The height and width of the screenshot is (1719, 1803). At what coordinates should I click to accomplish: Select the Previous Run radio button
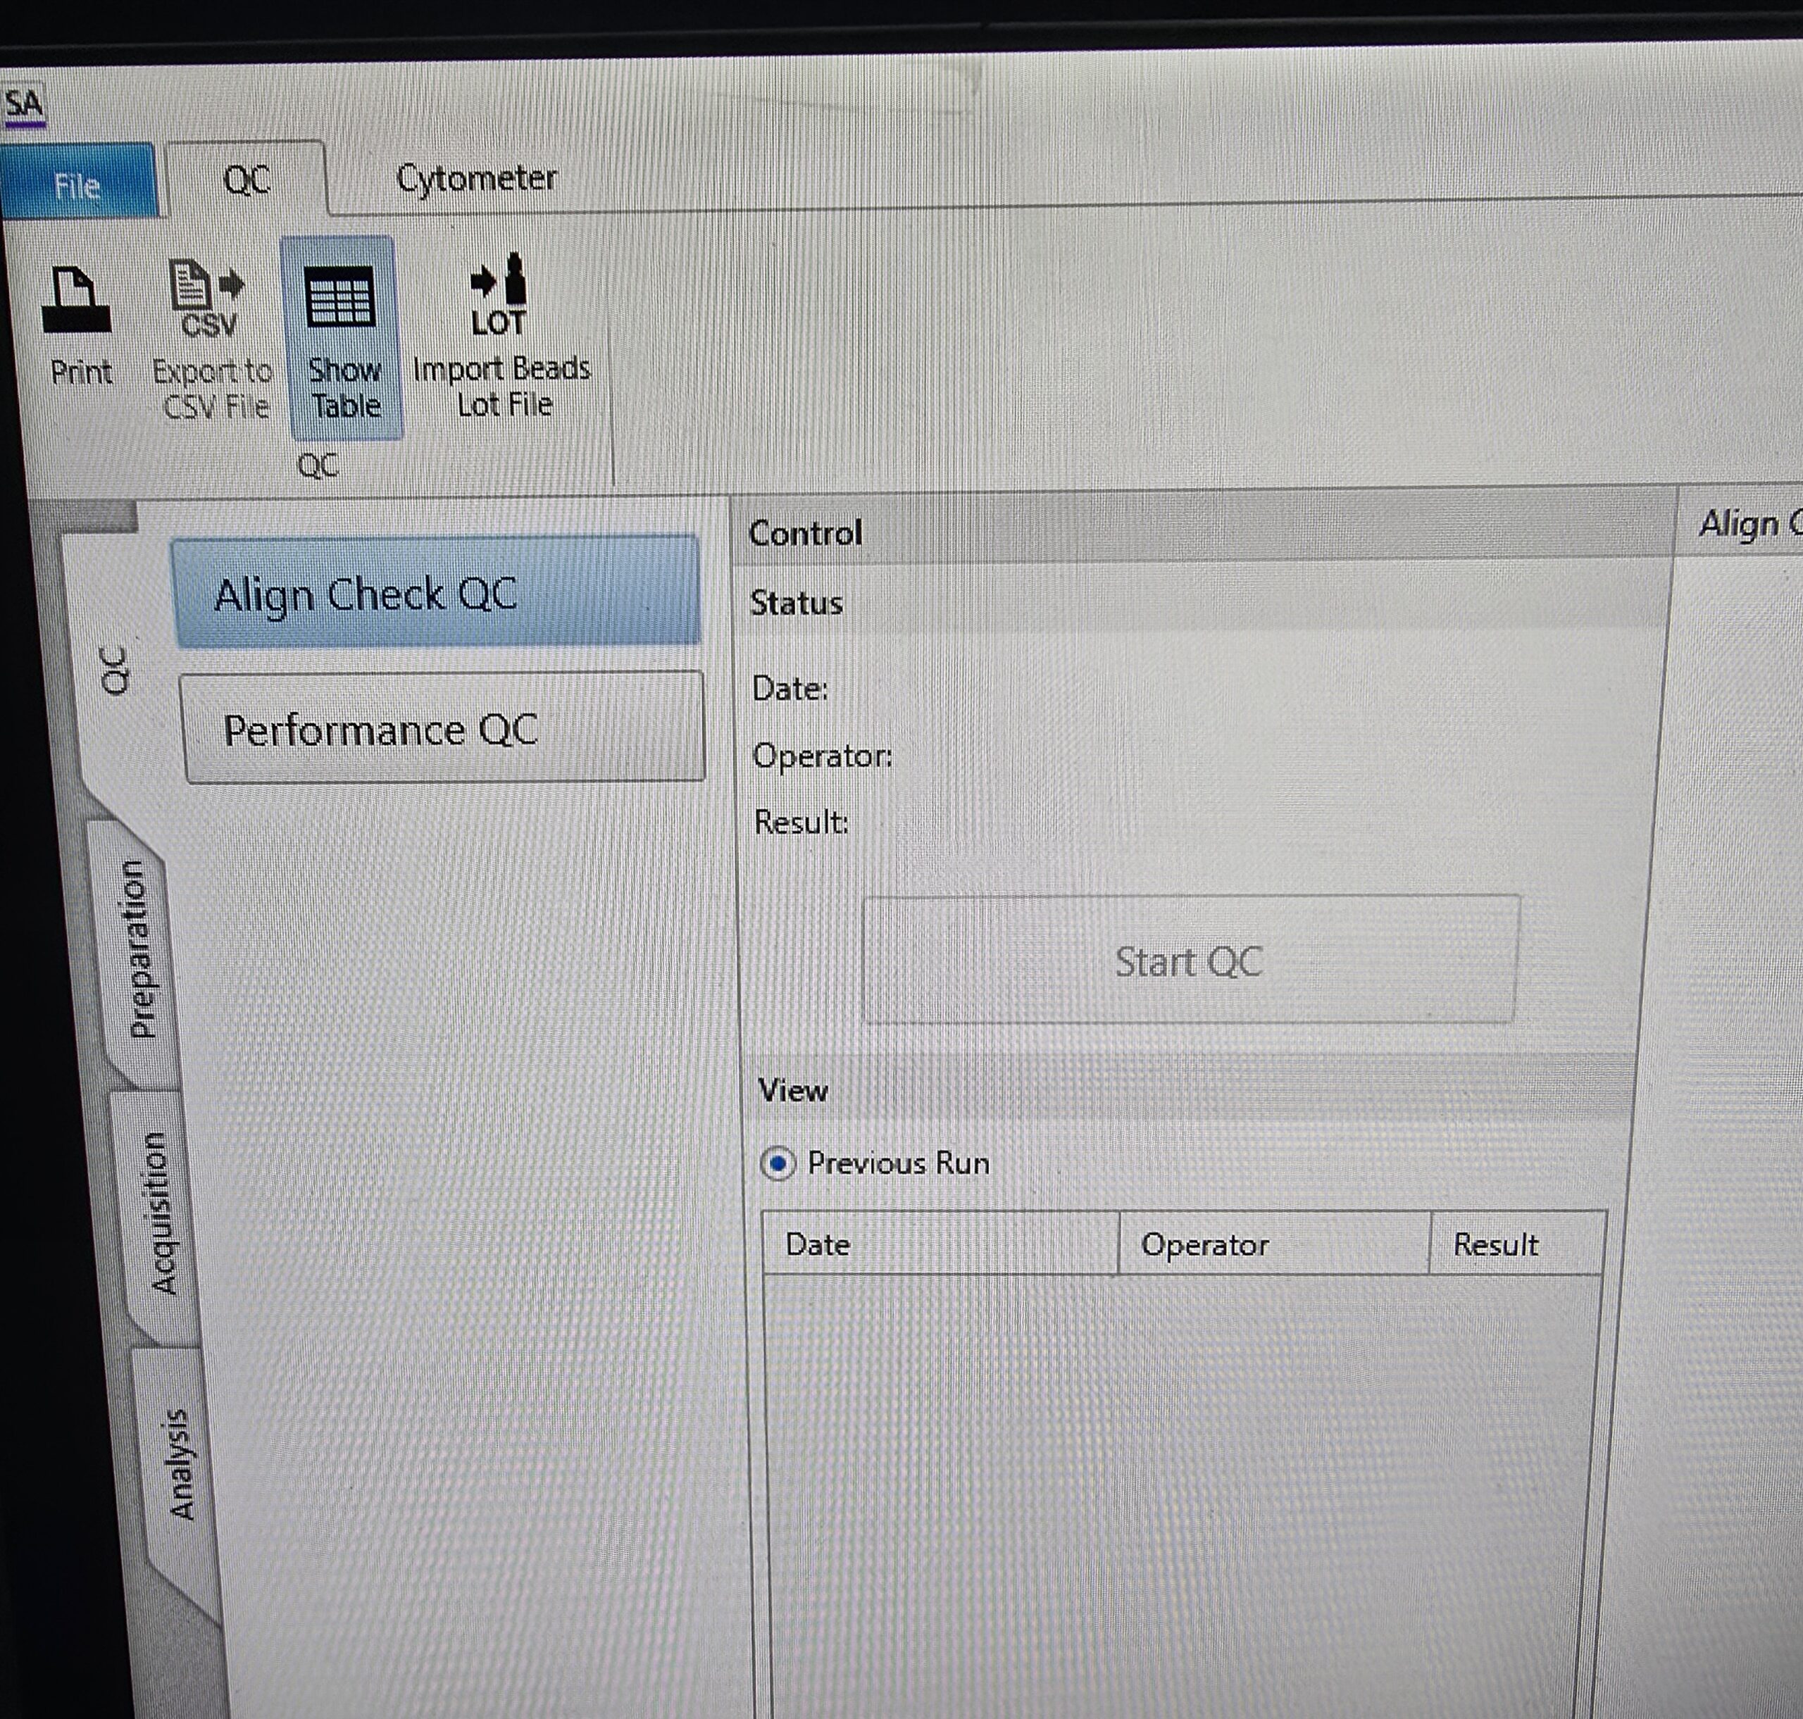778,1165
